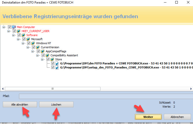Select the CurrentVersion tree label
This screenshot has height=124, width=193.
[x=50, y=47]
